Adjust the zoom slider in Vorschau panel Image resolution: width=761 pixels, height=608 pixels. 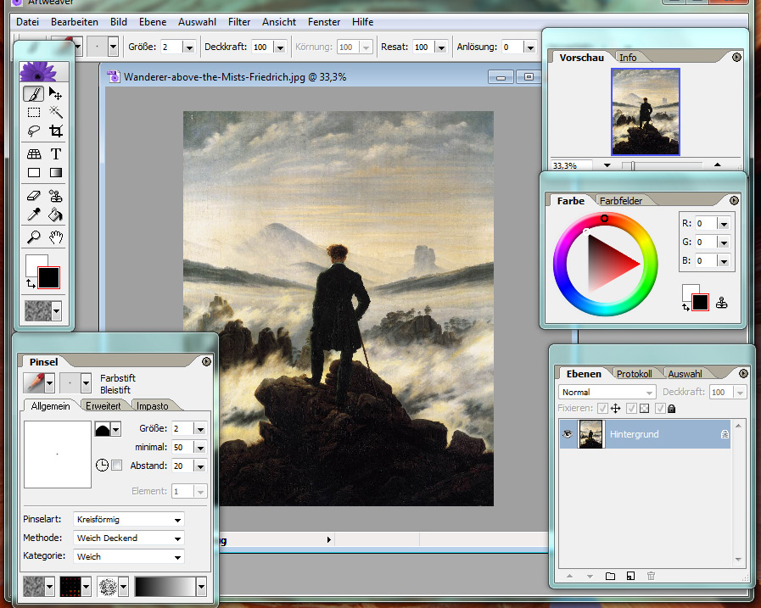[x=631, y=166]
